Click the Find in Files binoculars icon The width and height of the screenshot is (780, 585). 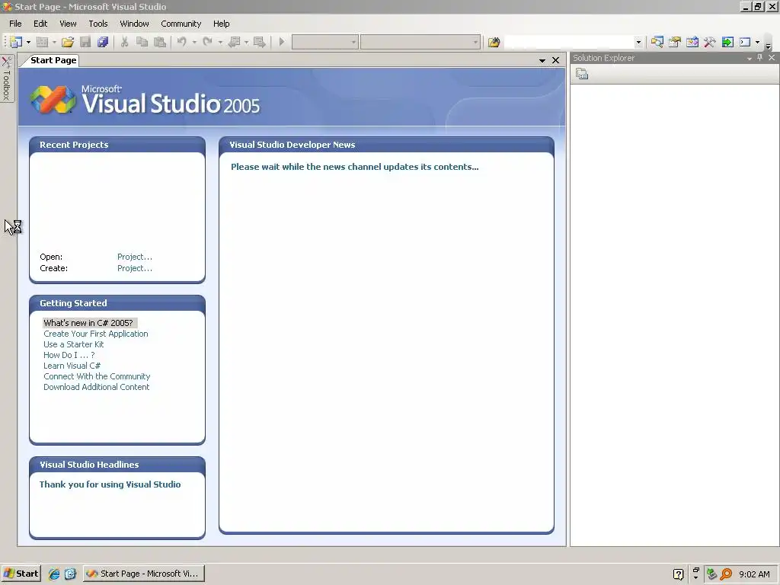[x=494, y=43]
